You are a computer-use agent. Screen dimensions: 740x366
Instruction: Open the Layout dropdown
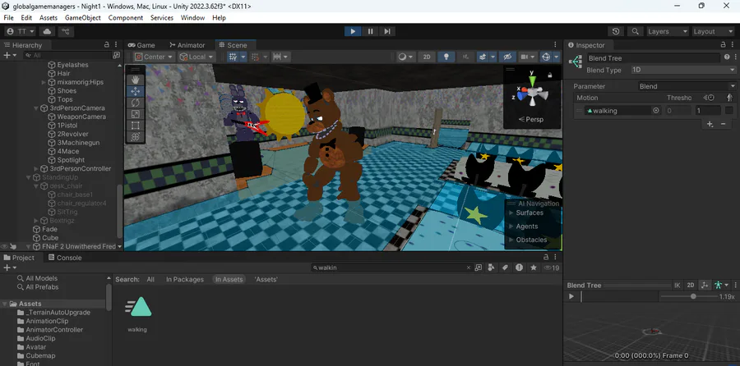[713, 31]
